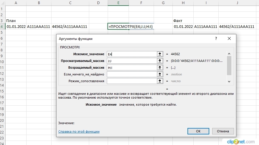Close the Аргументы функции dialog

(230, 38)
